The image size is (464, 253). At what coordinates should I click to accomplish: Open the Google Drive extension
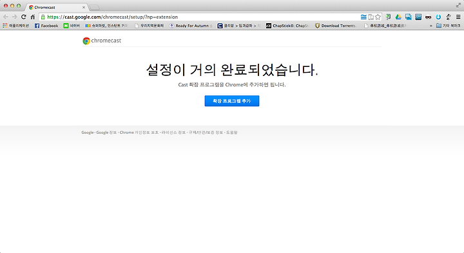398,17
